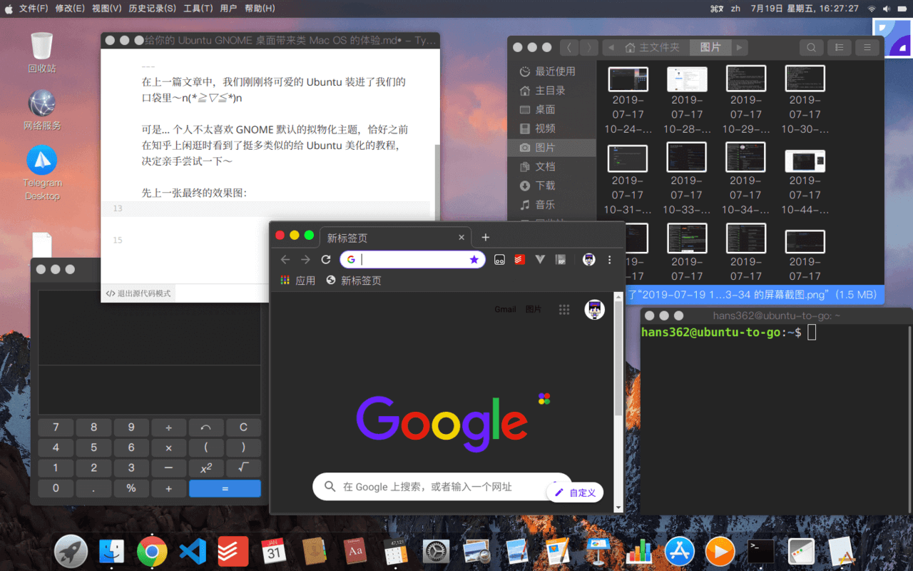This screenshot has width=913, height=571.
Task: Open the Calculator icon in the dock
Action: coord(395,551)
